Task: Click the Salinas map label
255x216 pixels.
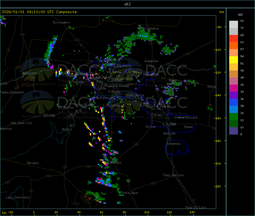Action: tap(49, 115)
